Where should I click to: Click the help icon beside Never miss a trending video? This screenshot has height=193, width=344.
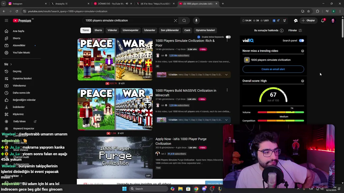pos(303,51)
